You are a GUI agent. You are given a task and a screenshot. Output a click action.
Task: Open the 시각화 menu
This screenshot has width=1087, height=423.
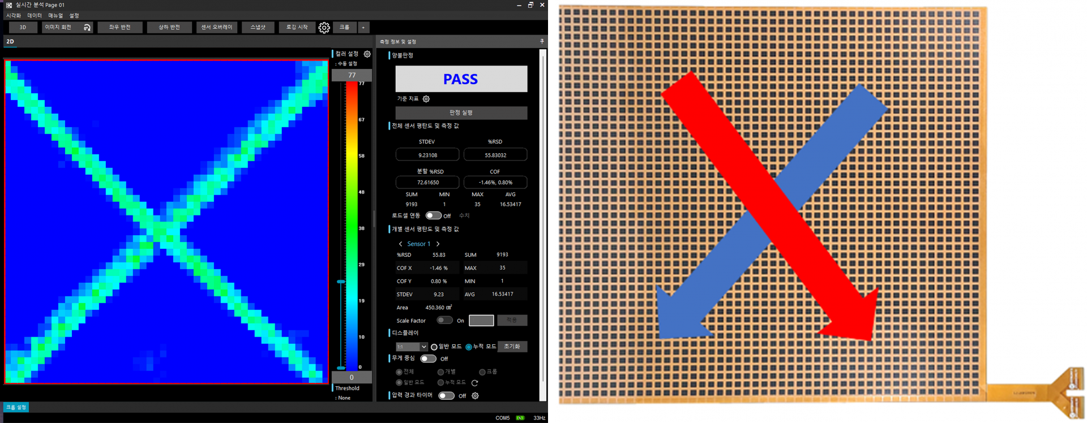14,16
